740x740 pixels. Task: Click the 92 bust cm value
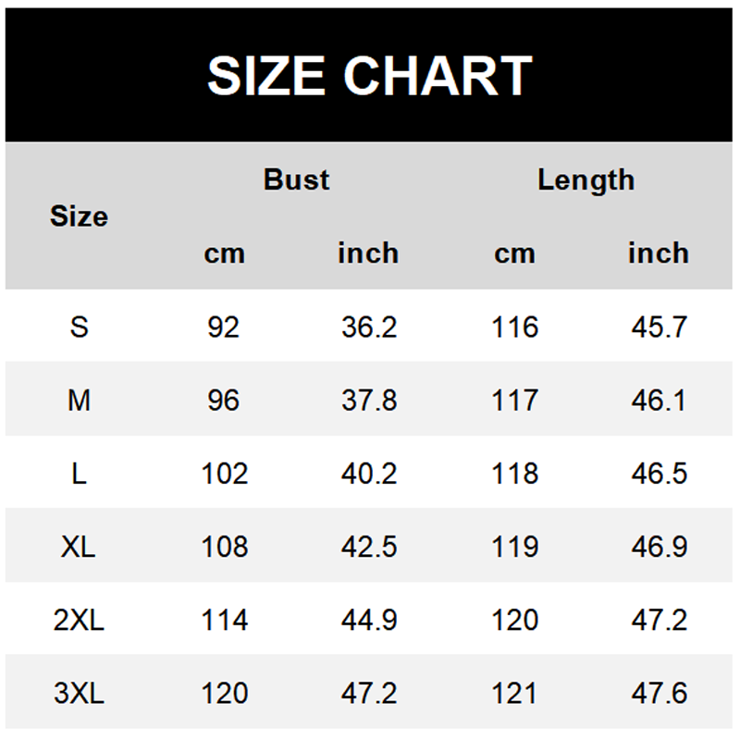click(224, 327)
